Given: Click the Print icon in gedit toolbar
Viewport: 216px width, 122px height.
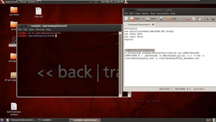Looking at the screenshot, I should click(161, 19).
